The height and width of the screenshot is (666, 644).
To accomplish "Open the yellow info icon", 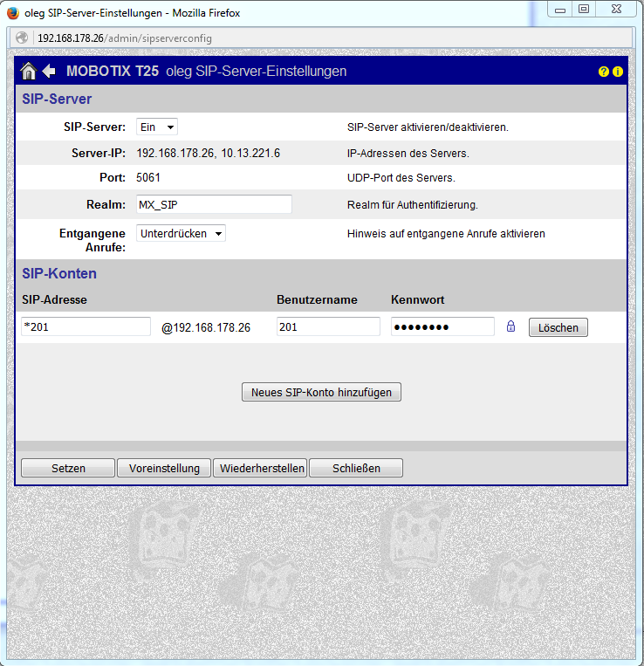I will [x=618, y=72].
